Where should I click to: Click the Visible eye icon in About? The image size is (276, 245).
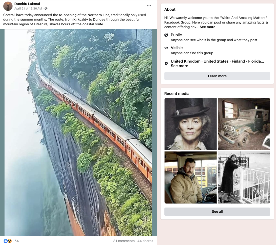pos(166,48)
